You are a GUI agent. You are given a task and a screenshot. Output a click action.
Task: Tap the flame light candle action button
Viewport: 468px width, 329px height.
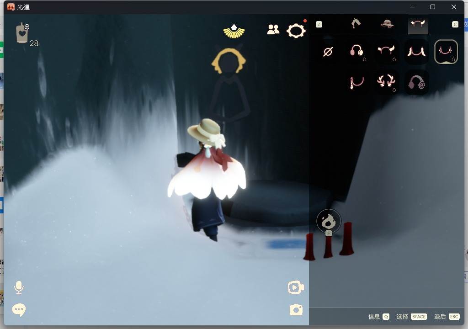pyautogui.click(x=328, y=221)
